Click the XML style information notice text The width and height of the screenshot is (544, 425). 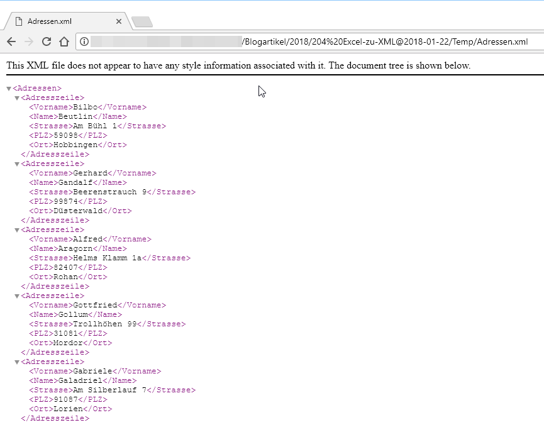click(238, 65)
